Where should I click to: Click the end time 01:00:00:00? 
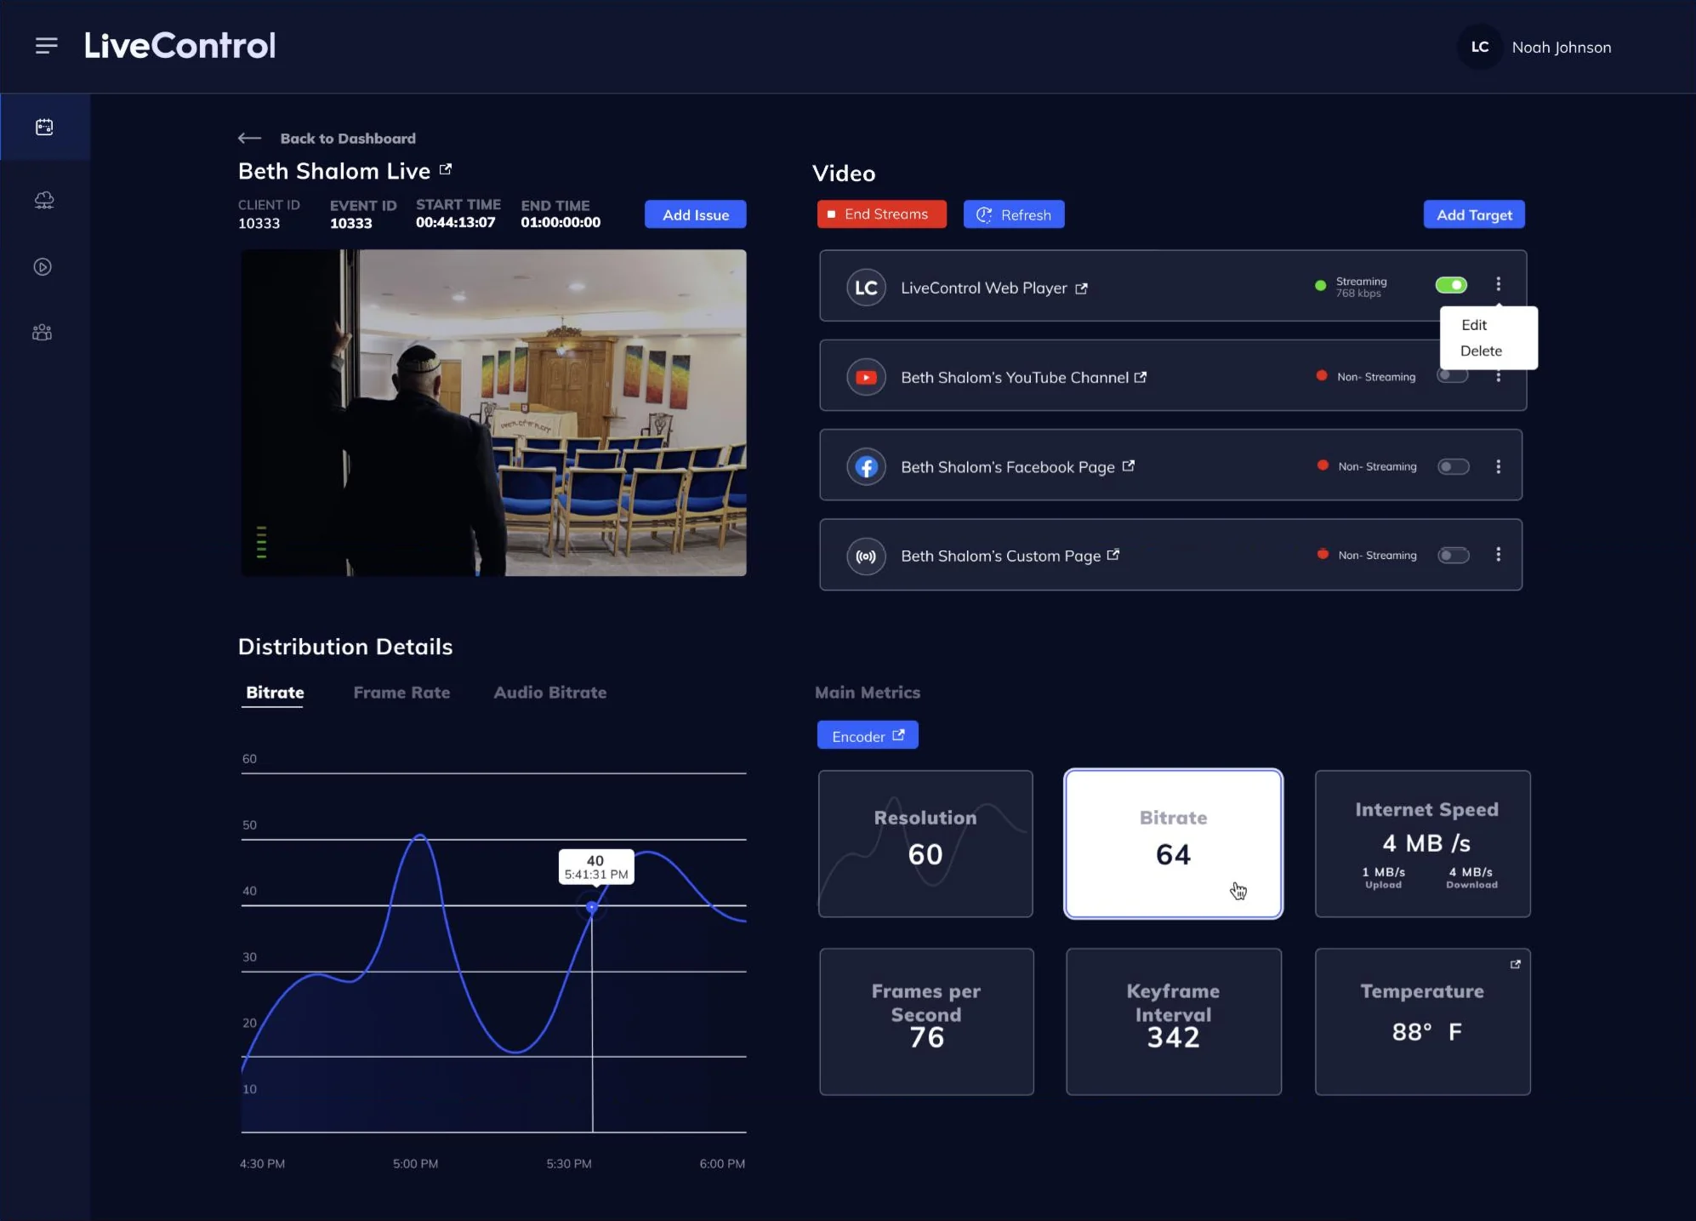pos(561,222)
